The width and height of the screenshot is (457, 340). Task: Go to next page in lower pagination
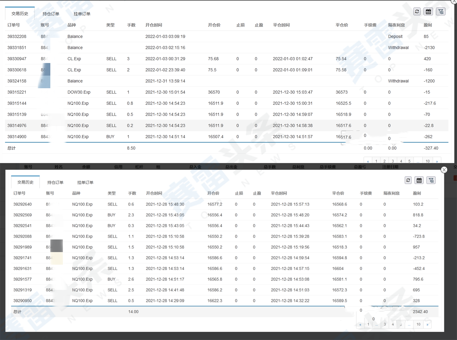point(427,324)
